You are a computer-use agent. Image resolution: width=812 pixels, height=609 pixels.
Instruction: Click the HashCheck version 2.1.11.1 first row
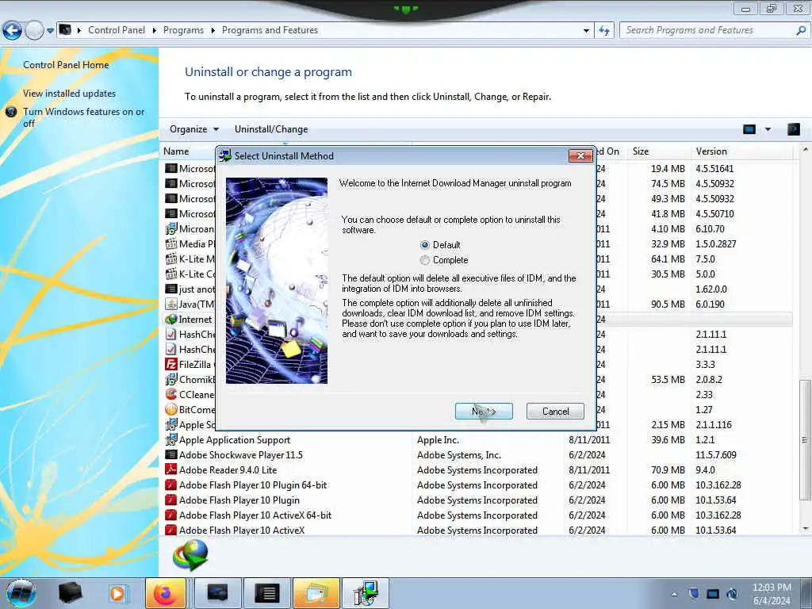(711, 334)
